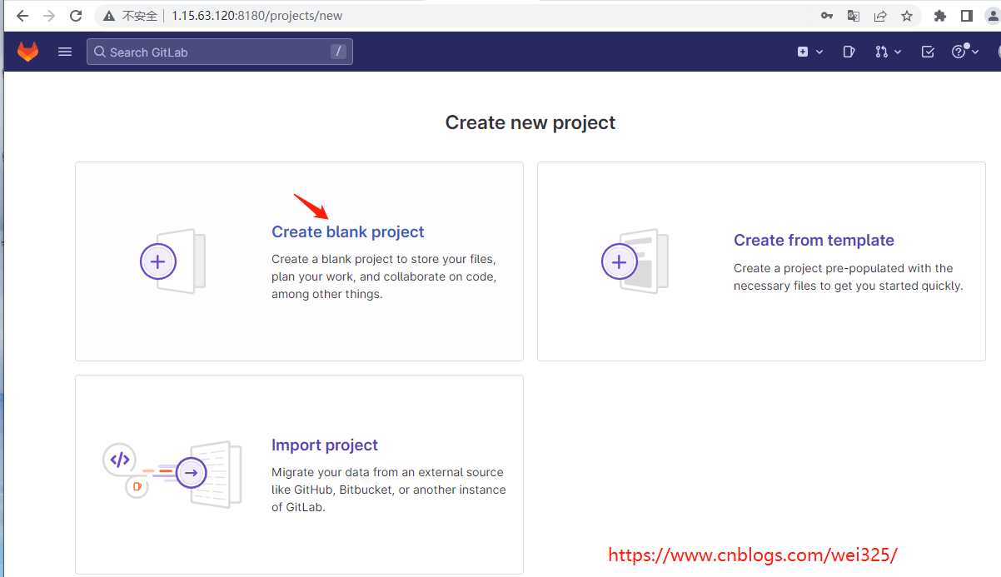Click the GitLab fox logo
The image size is (1001, 577).
click(x=28, y=52)
